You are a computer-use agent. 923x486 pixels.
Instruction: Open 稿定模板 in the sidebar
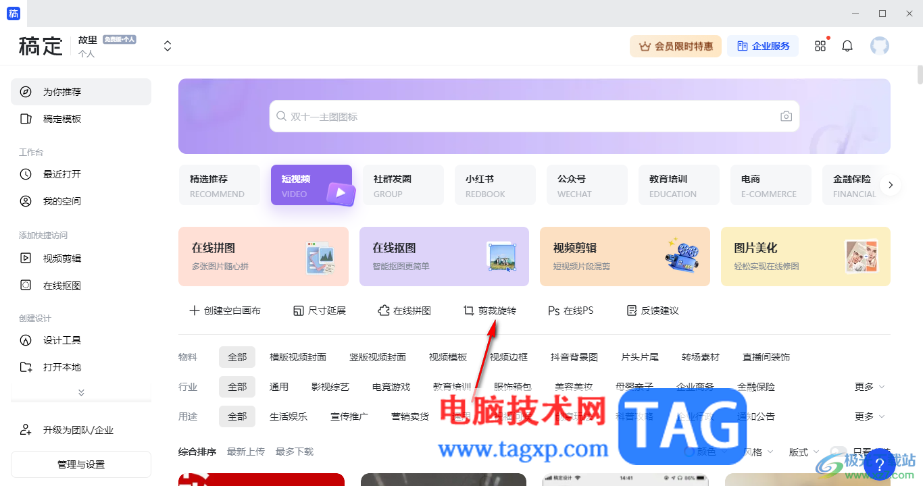coord(81,119)
